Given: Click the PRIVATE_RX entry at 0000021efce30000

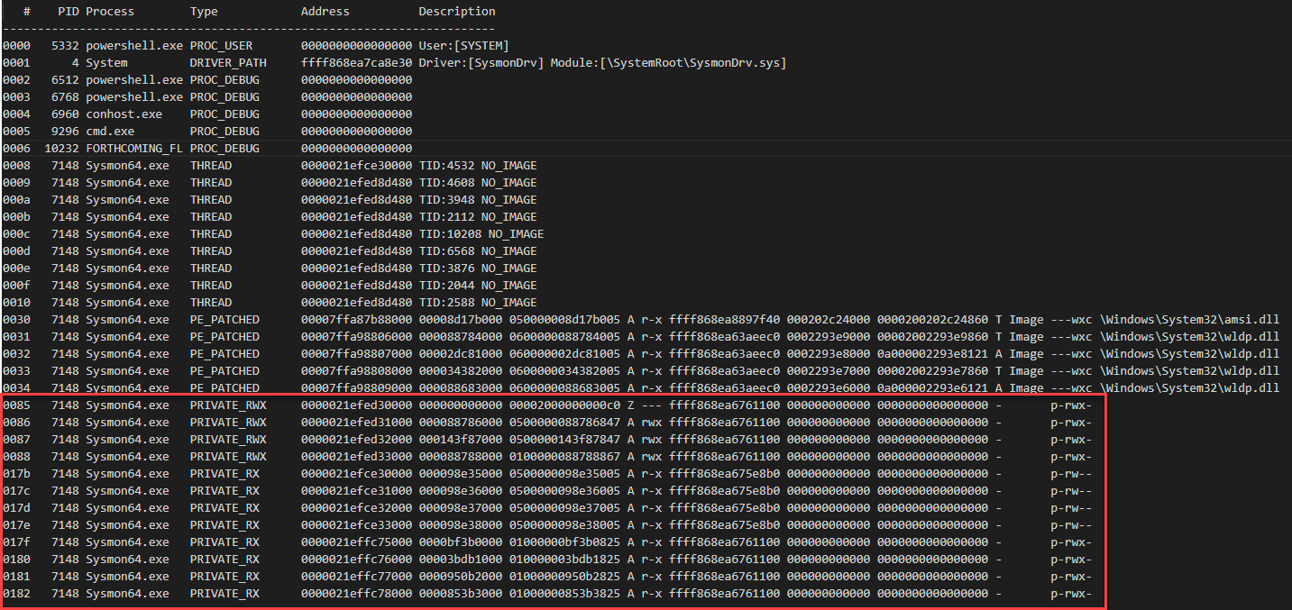Looking at the screenshot, I should pyautogui.click(x=270, y=473).
